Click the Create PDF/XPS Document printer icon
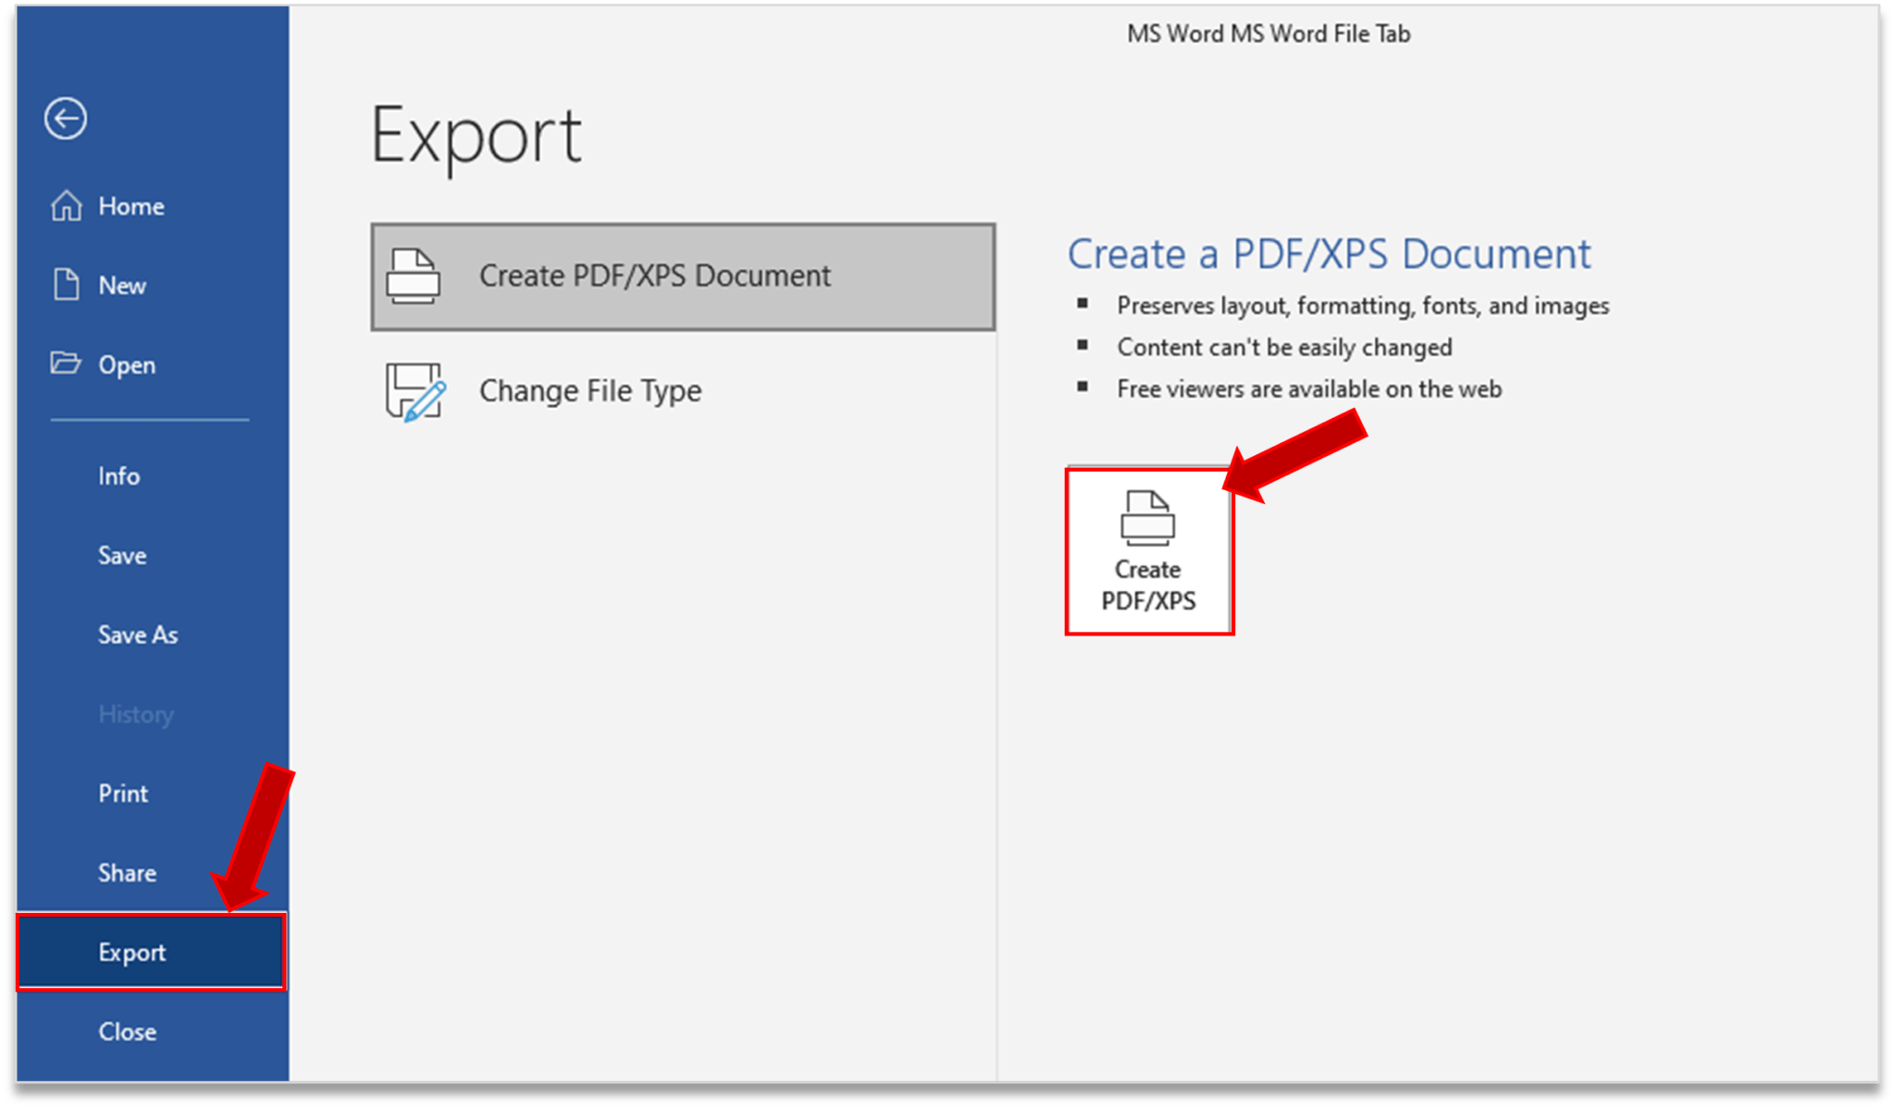The height and width of the screenshot is (1109, 1895). 415,275
